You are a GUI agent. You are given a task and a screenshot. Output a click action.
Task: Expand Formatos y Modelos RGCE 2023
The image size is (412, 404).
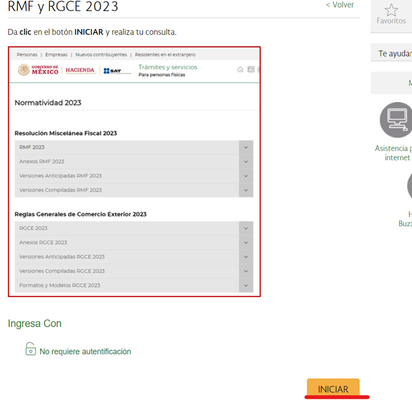click(246, 285)
